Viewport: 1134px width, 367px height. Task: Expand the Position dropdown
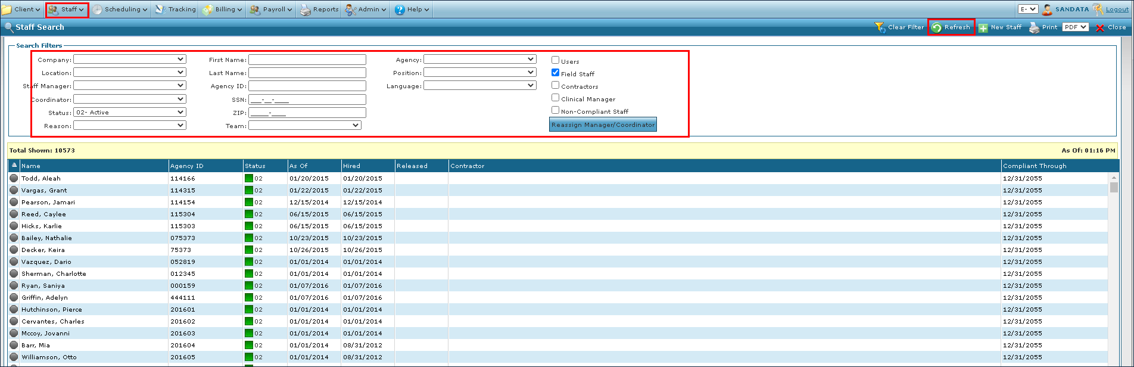[x=479, y=73]
